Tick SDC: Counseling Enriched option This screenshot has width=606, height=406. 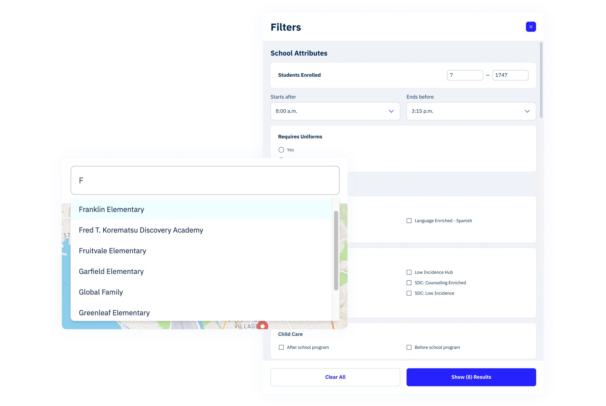(409, 283)
